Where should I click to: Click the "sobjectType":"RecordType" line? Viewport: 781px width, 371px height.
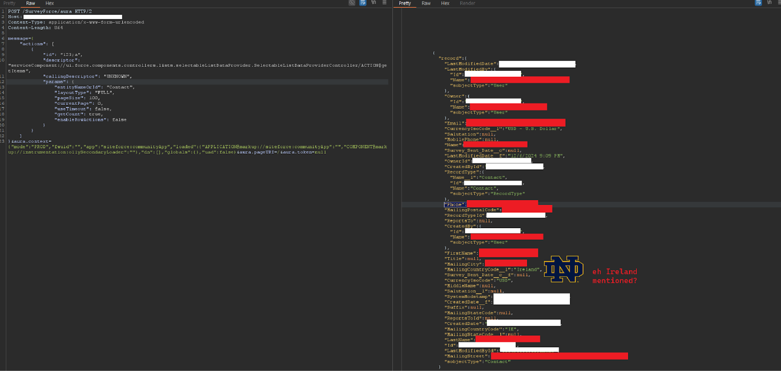[487, 194]
